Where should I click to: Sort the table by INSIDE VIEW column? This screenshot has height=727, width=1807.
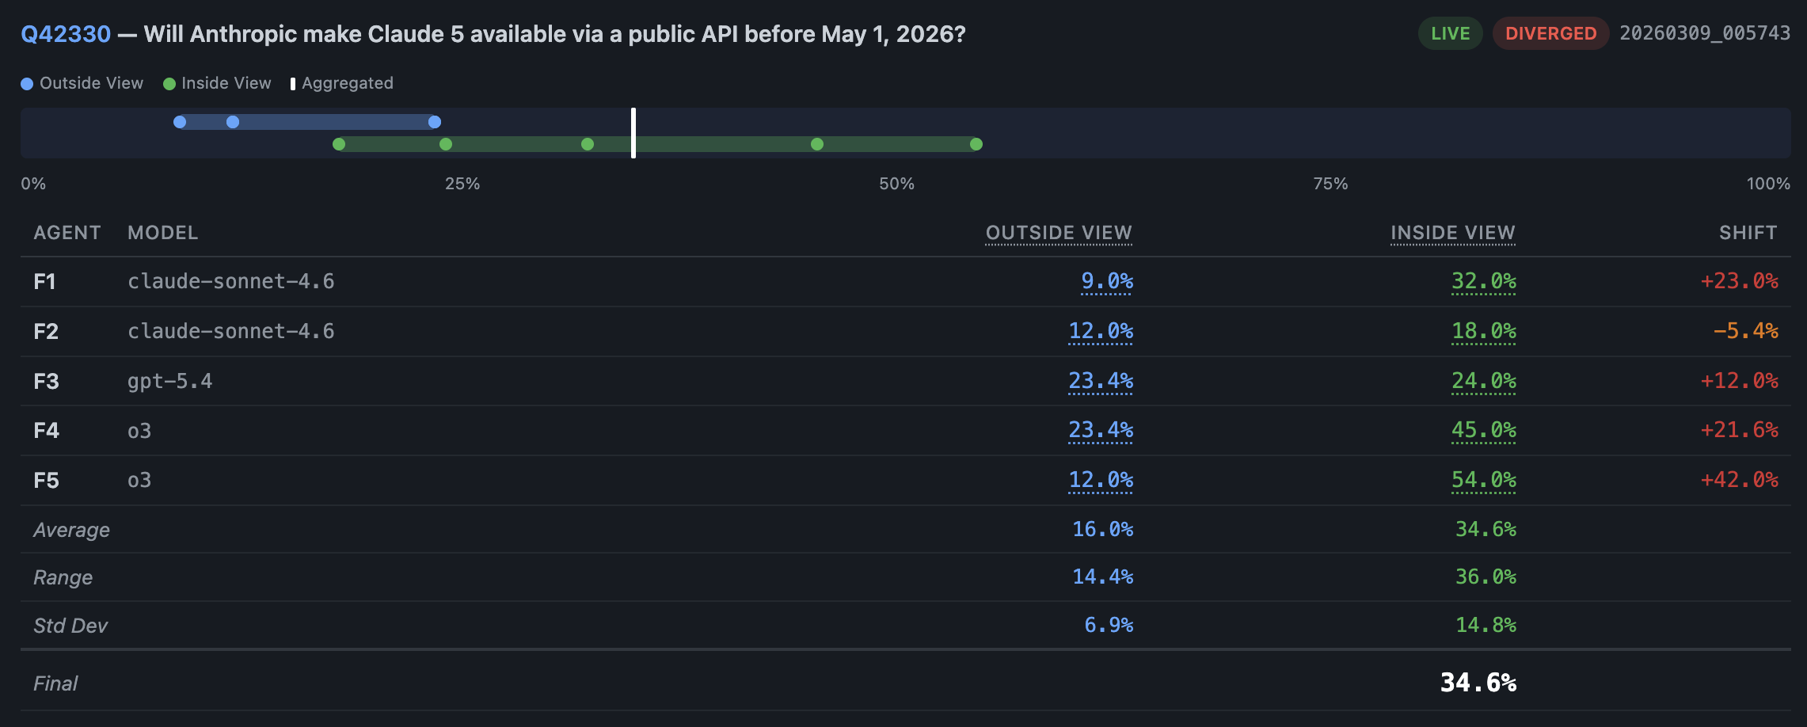pos(1452,232)
